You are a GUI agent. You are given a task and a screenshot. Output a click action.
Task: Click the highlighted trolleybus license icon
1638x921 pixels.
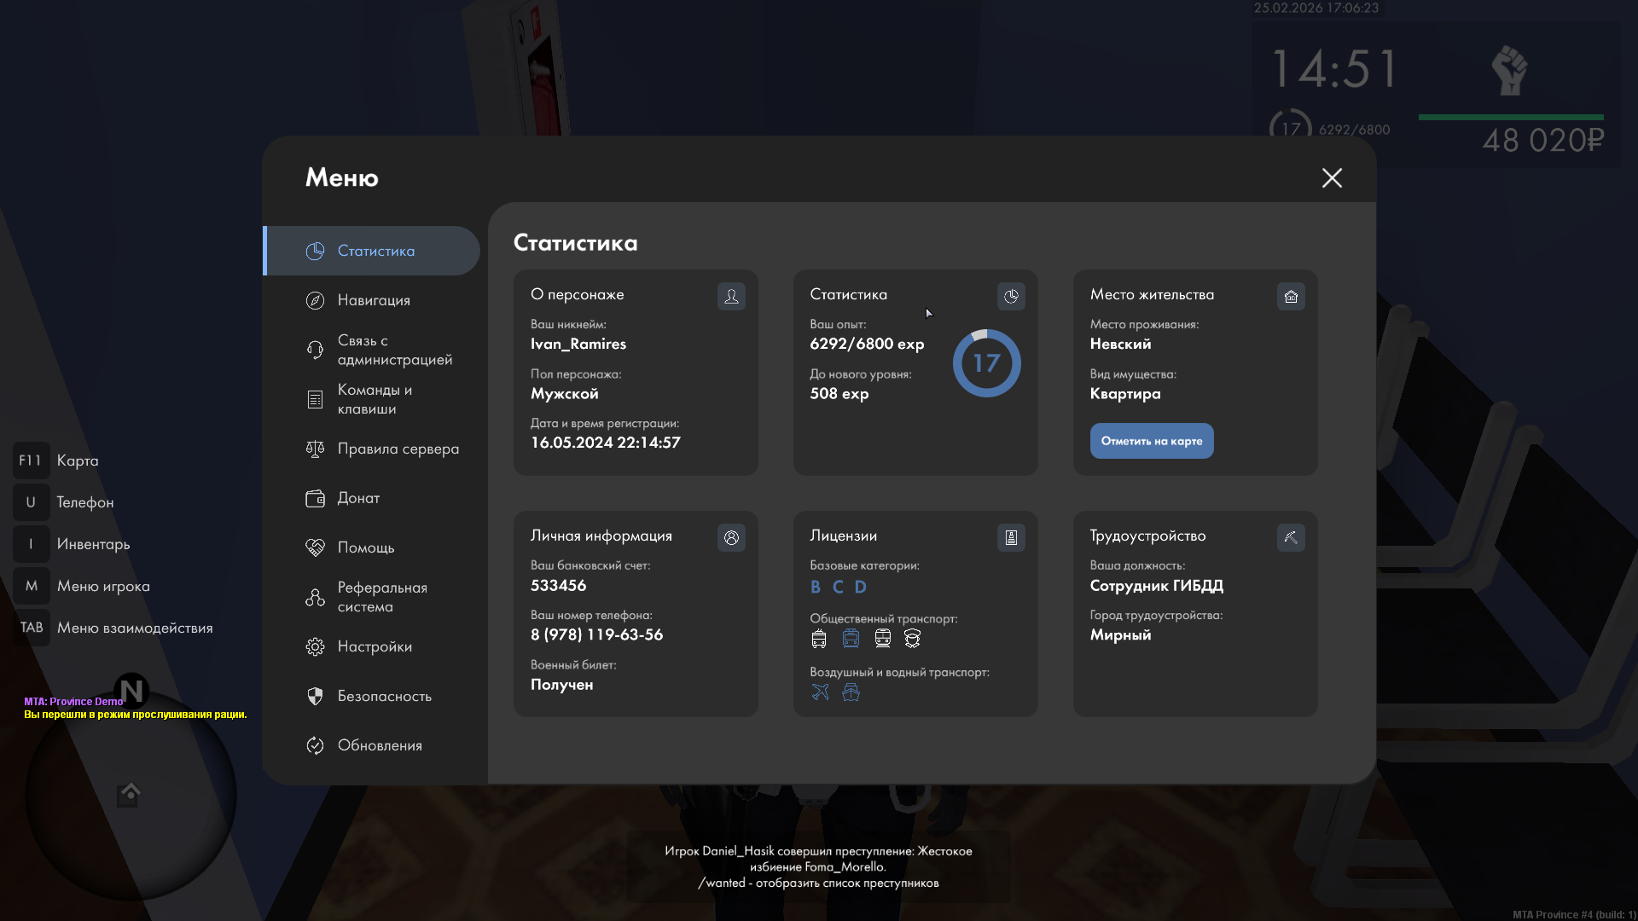[851, 638]
